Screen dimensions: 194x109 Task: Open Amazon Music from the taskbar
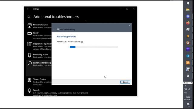188,49
